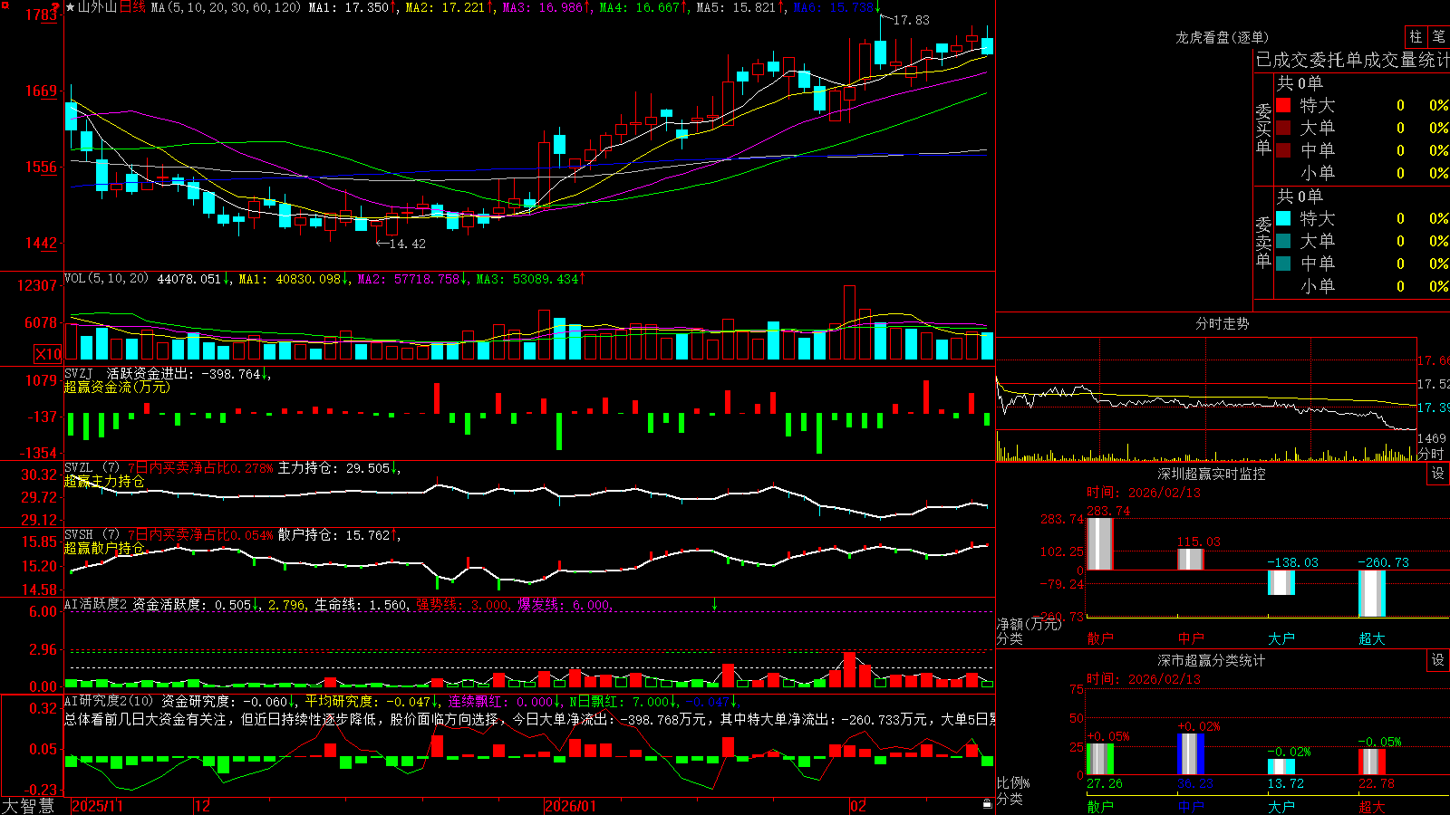Click the 深圳超赢实时监控 panel title
1450x815 pixels.
pyautogui.click(x=1212, y=474)
